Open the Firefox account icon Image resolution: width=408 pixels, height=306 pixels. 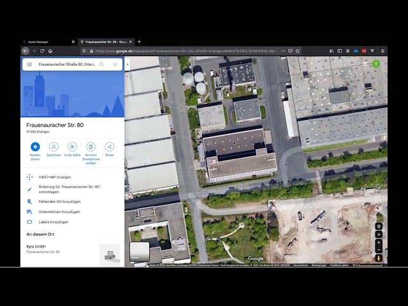[x=347, y=51]
